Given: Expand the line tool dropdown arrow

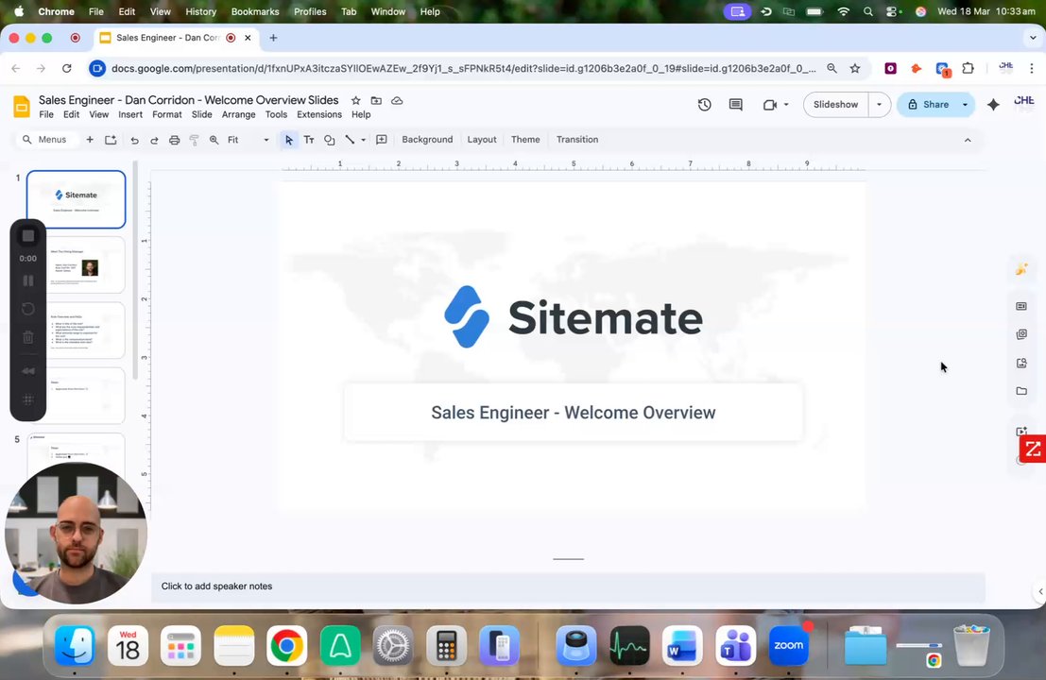Looking at the screenshot, I should pyautogui.click(x=364, y=140).
